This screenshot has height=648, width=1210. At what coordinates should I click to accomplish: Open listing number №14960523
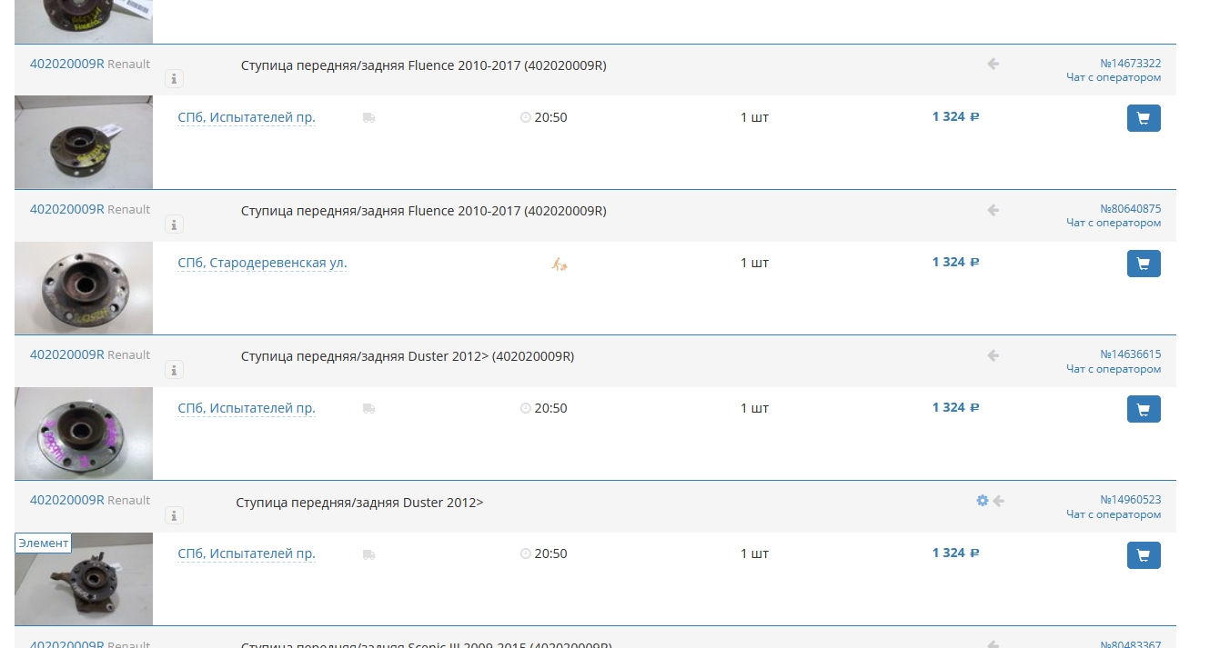1130,499
